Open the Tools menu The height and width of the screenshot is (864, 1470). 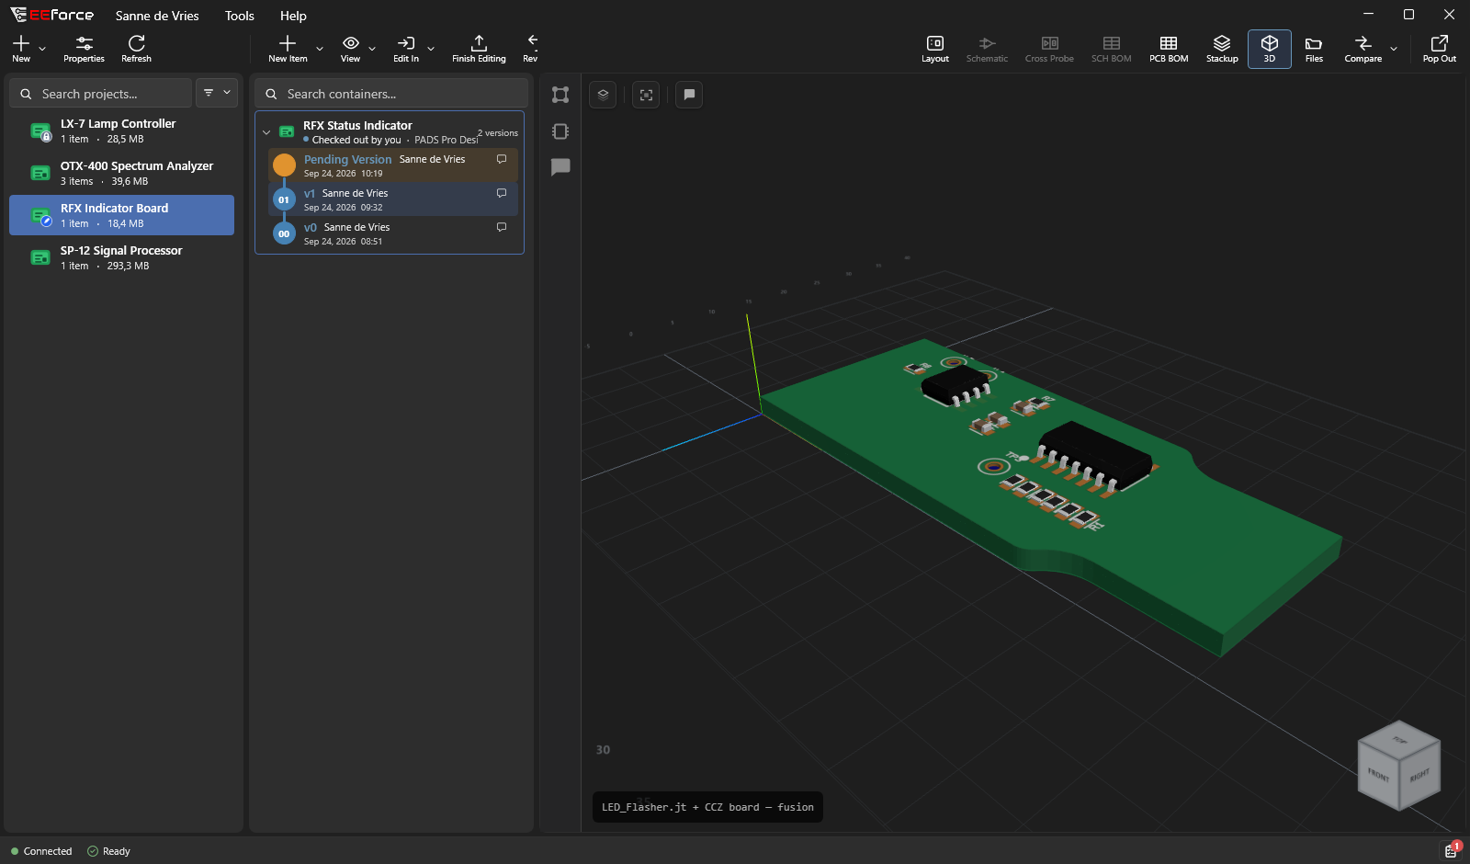[240, 16]
